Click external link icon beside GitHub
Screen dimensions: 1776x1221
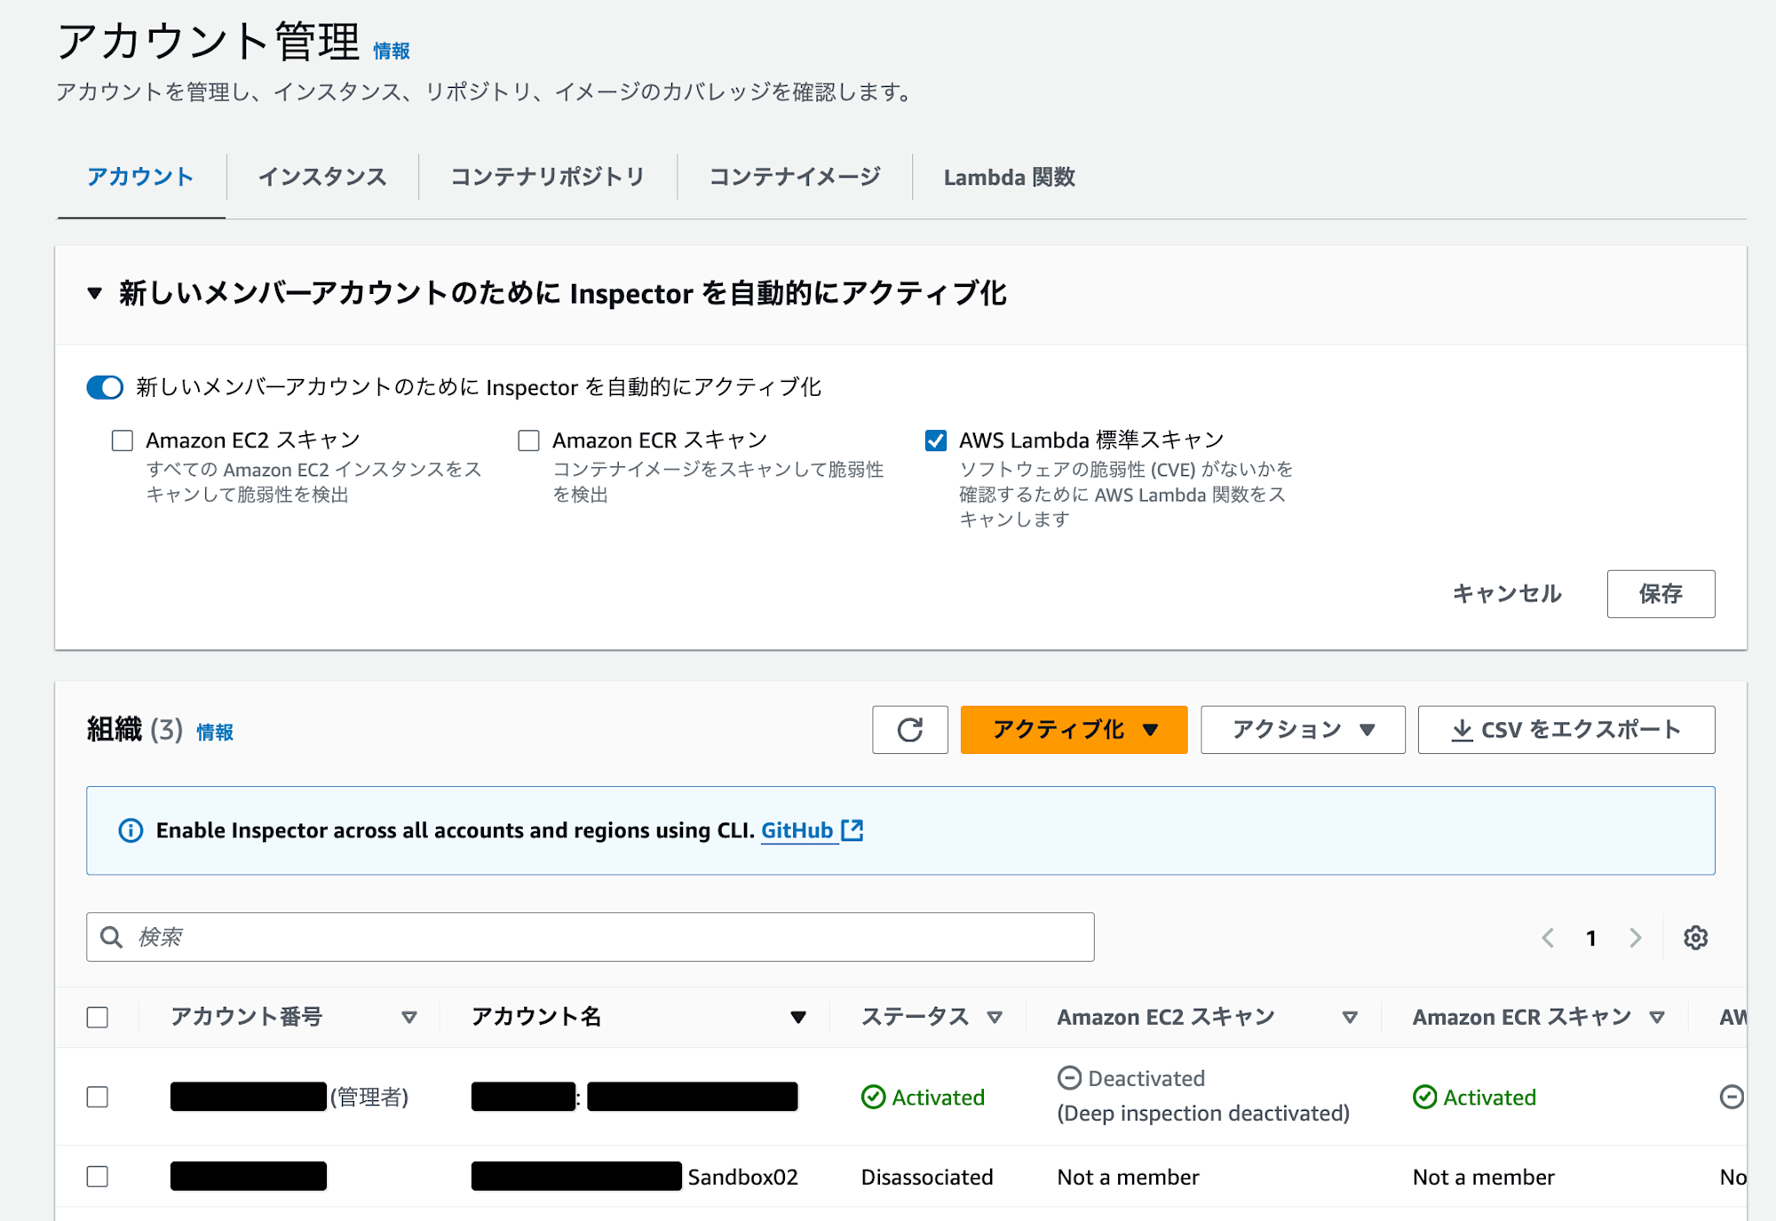point(852,830)
